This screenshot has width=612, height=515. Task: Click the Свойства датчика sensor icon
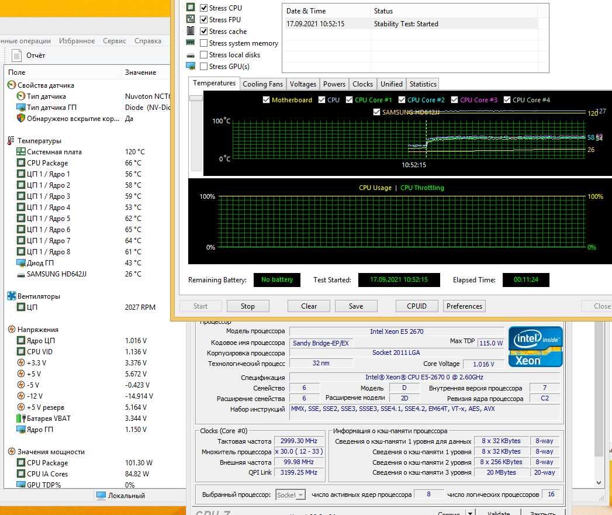pos(12,85)
